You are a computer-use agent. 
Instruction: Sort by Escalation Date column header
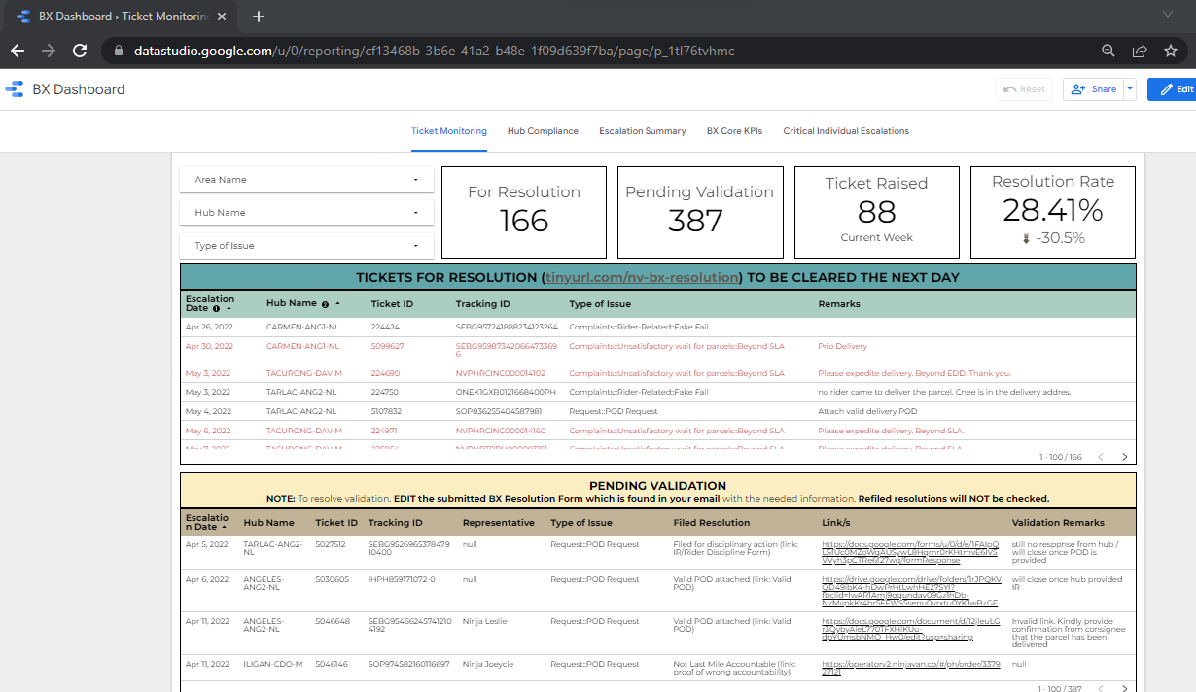pos(210,303)
